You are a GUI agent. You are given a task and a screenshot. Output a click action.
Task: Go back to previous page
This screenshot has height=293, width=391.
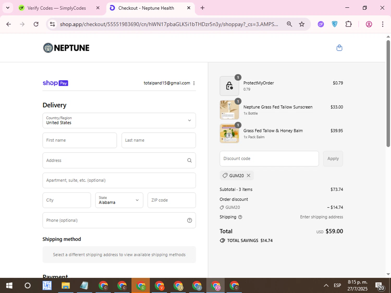[x=9, y=24]
